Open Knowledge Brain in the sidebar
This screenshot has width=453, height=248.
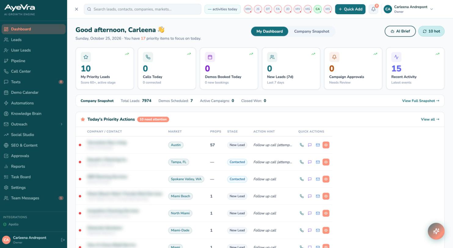(x=34, y=114)
